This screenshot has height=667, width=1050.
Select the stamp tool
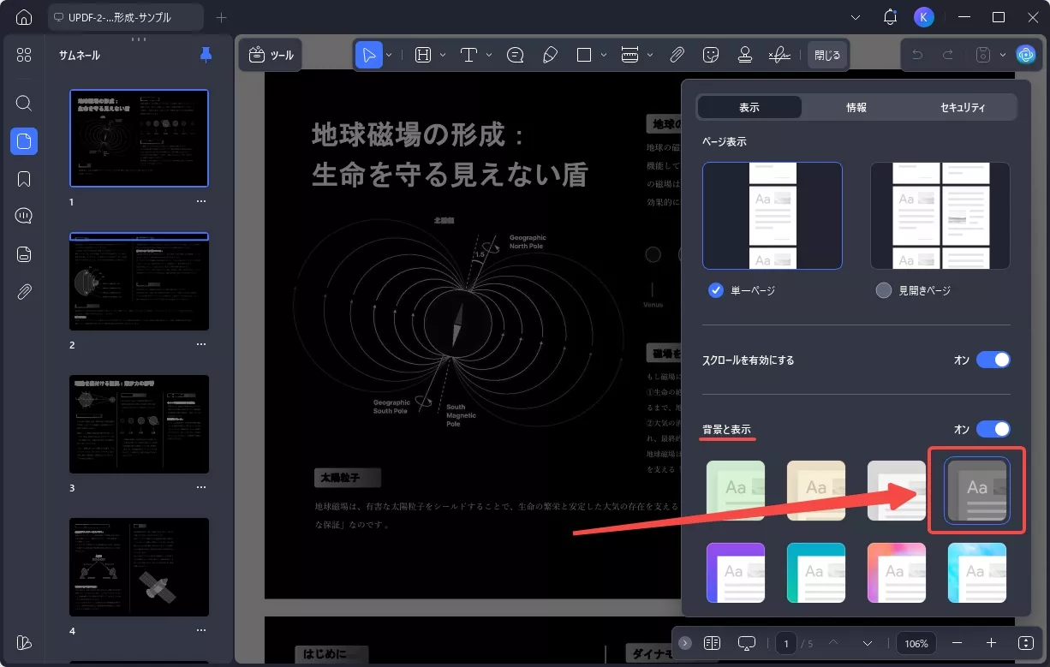click(744, 55)
